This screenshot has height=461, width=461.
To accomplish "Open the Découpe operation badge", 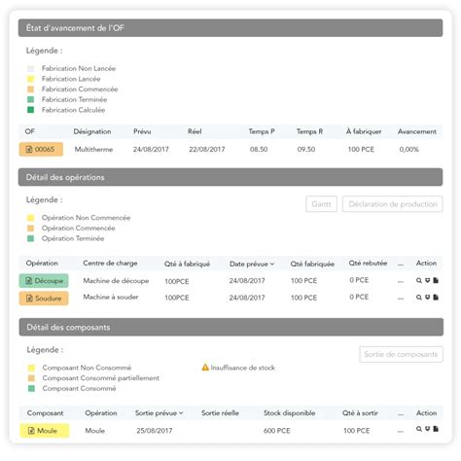I will tap(44, 281).
